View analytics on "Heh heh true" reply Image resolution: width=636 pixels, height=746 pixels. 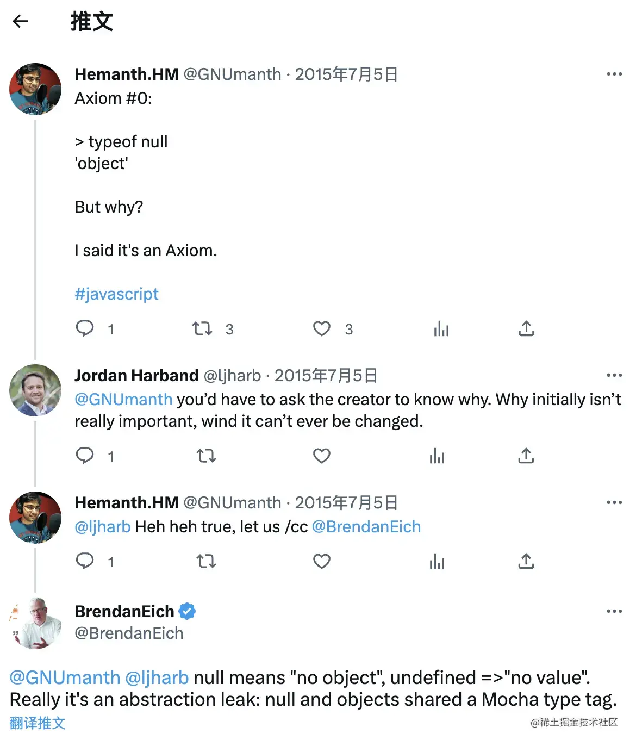click(437, 561)
